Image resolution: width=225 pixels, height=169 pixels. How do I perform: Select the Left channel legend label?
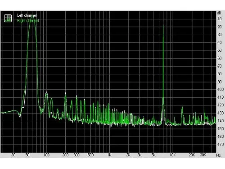pos(27,15)
